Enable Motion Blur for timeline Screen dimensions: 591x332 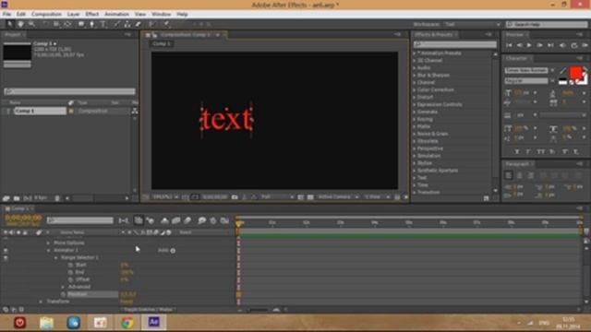click(187, 220)
